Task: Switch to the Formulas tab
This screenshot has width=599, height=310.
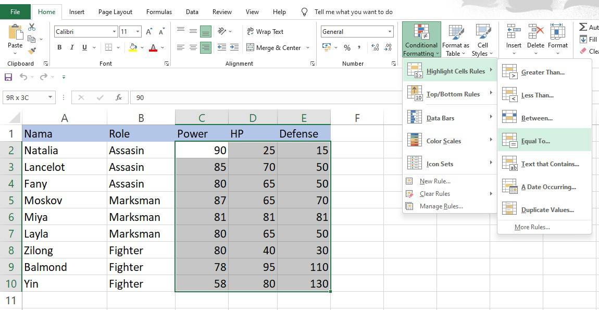Action: point(159,12)
